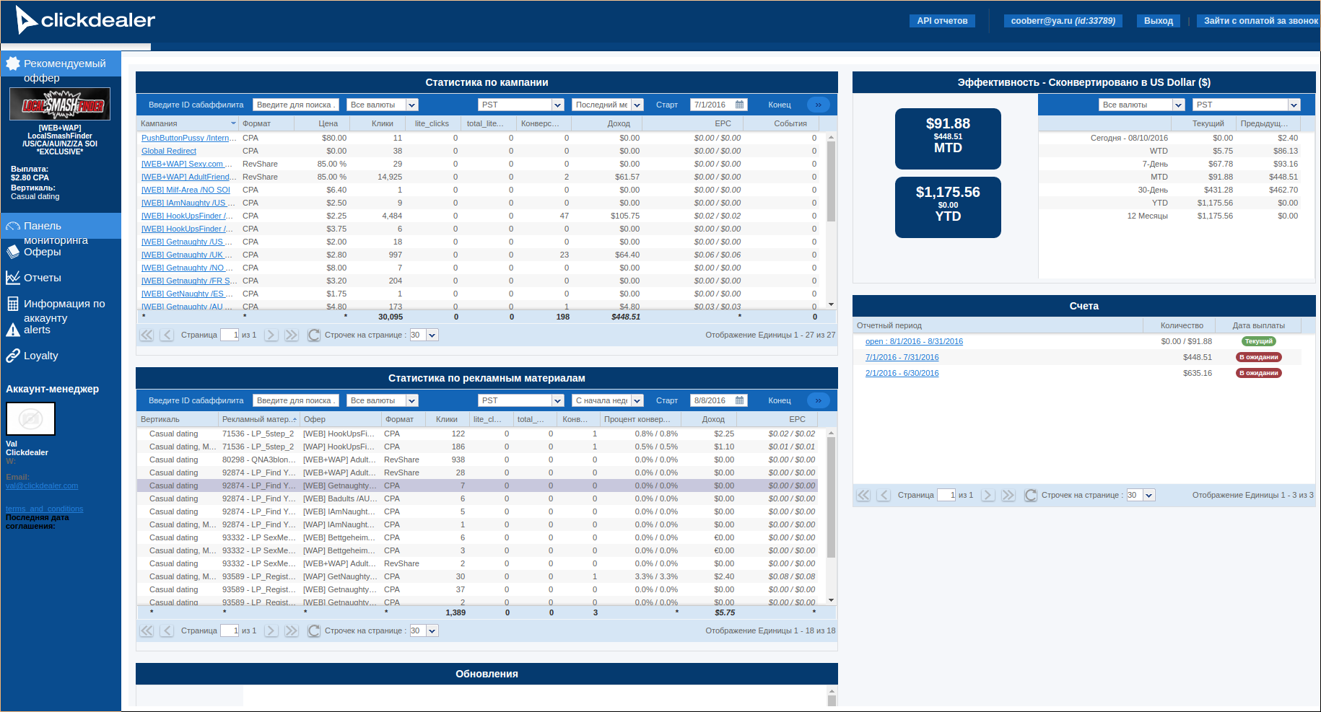
Task: Open rows per page dropdown in creatives stats
Action: pos(424,630)
